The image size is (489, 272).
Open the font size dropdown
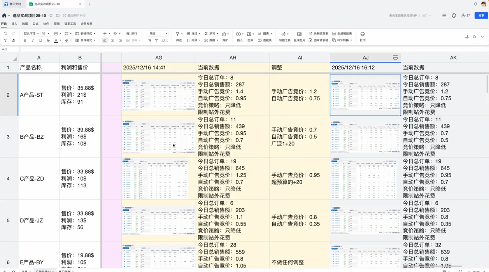[45, 33]
